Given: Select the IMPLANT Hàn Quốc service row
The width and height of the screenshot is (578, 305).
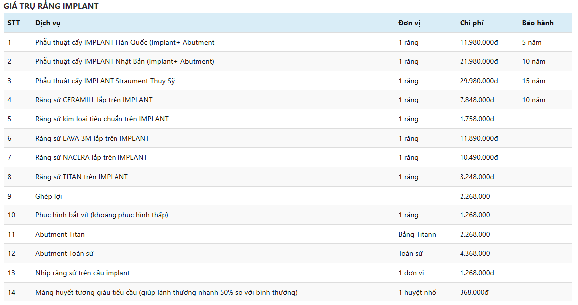Looking at the screenshot, I should coord(124,42).
